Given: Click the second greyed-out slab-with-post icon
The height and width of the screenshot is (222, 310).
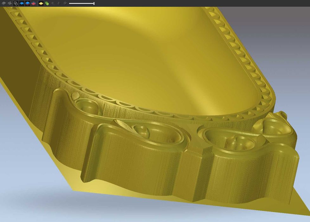Looking at the screenshot, I should tap(10, 3).
